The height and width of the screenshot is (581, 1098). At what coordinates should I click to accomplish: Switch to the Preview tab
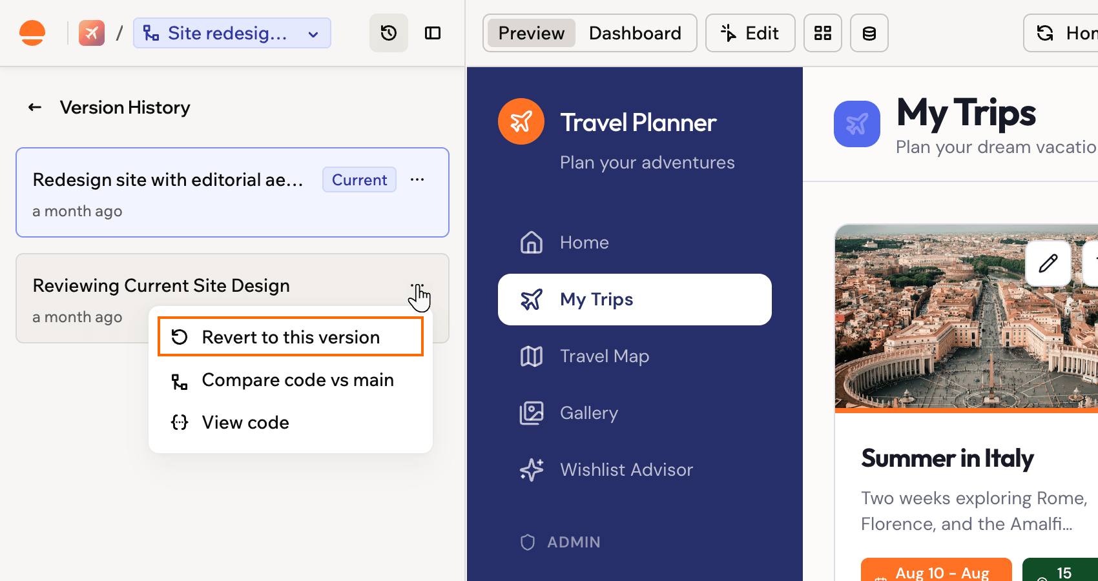point(531,33)
